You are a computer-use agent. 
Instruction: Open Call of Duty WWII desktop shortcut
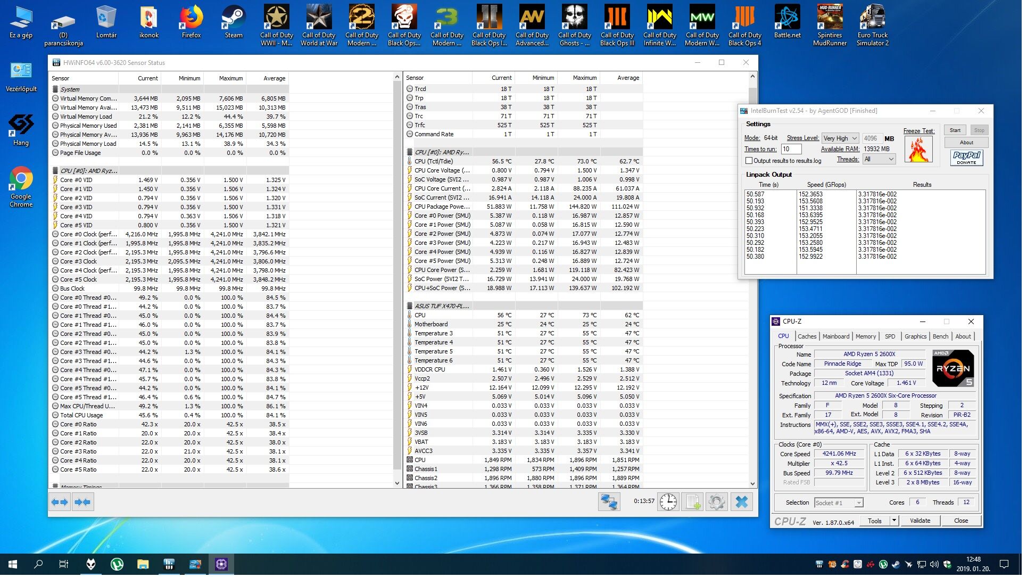point(278,26)
